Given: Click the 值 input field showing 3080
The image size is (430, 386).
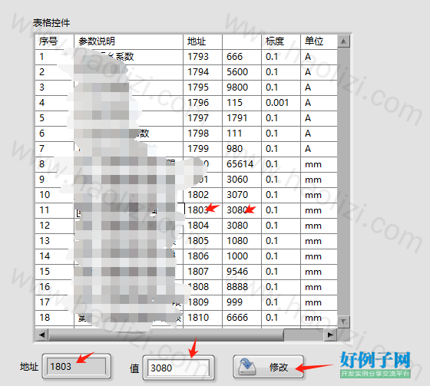Looking at the screenshot, I should [x=178, y=368].
